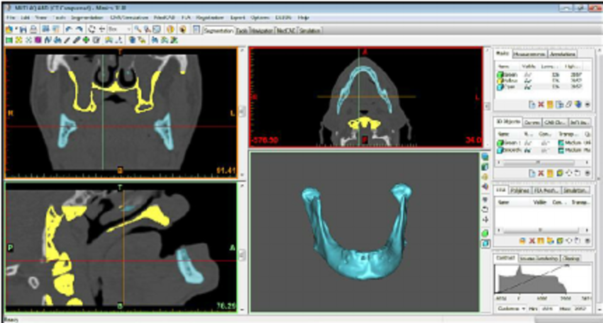This screenshot has height=323, width=603.
Task: Switch to the Annotations tab
Action: 563,54
